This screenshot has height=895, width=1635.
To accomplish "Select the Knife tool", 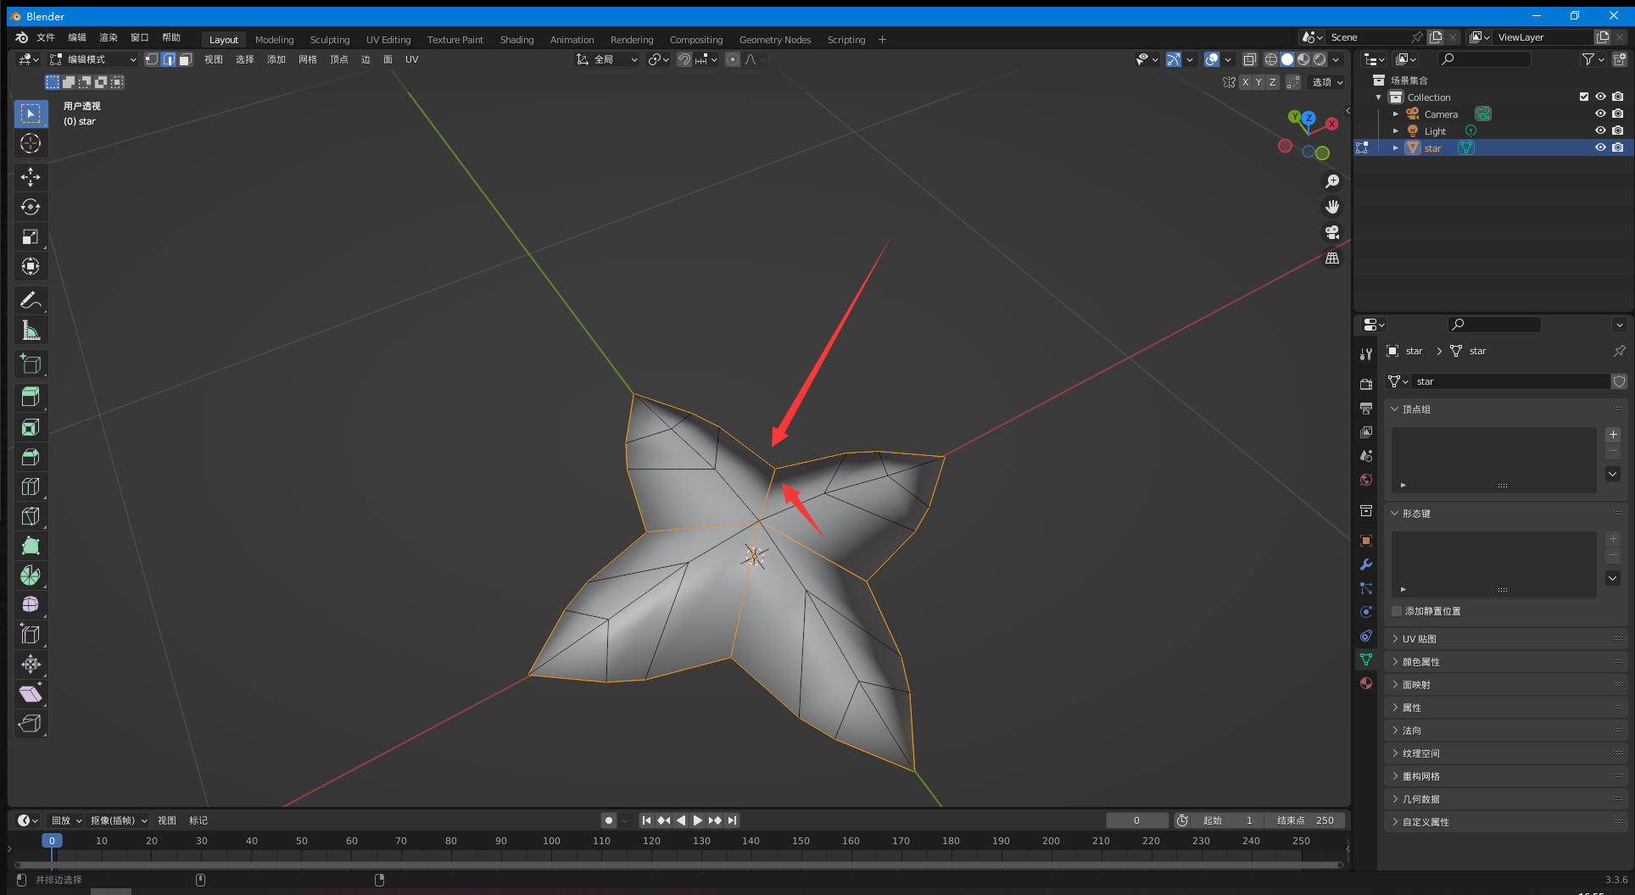I will 31,516.
